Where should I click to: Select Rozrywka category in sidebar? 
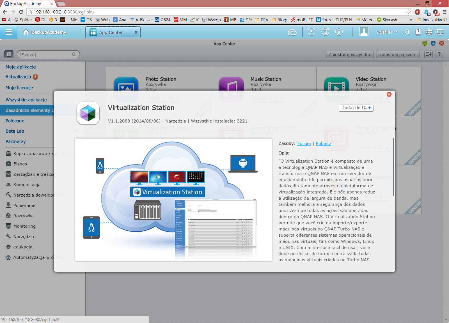[x=20, y=216]
